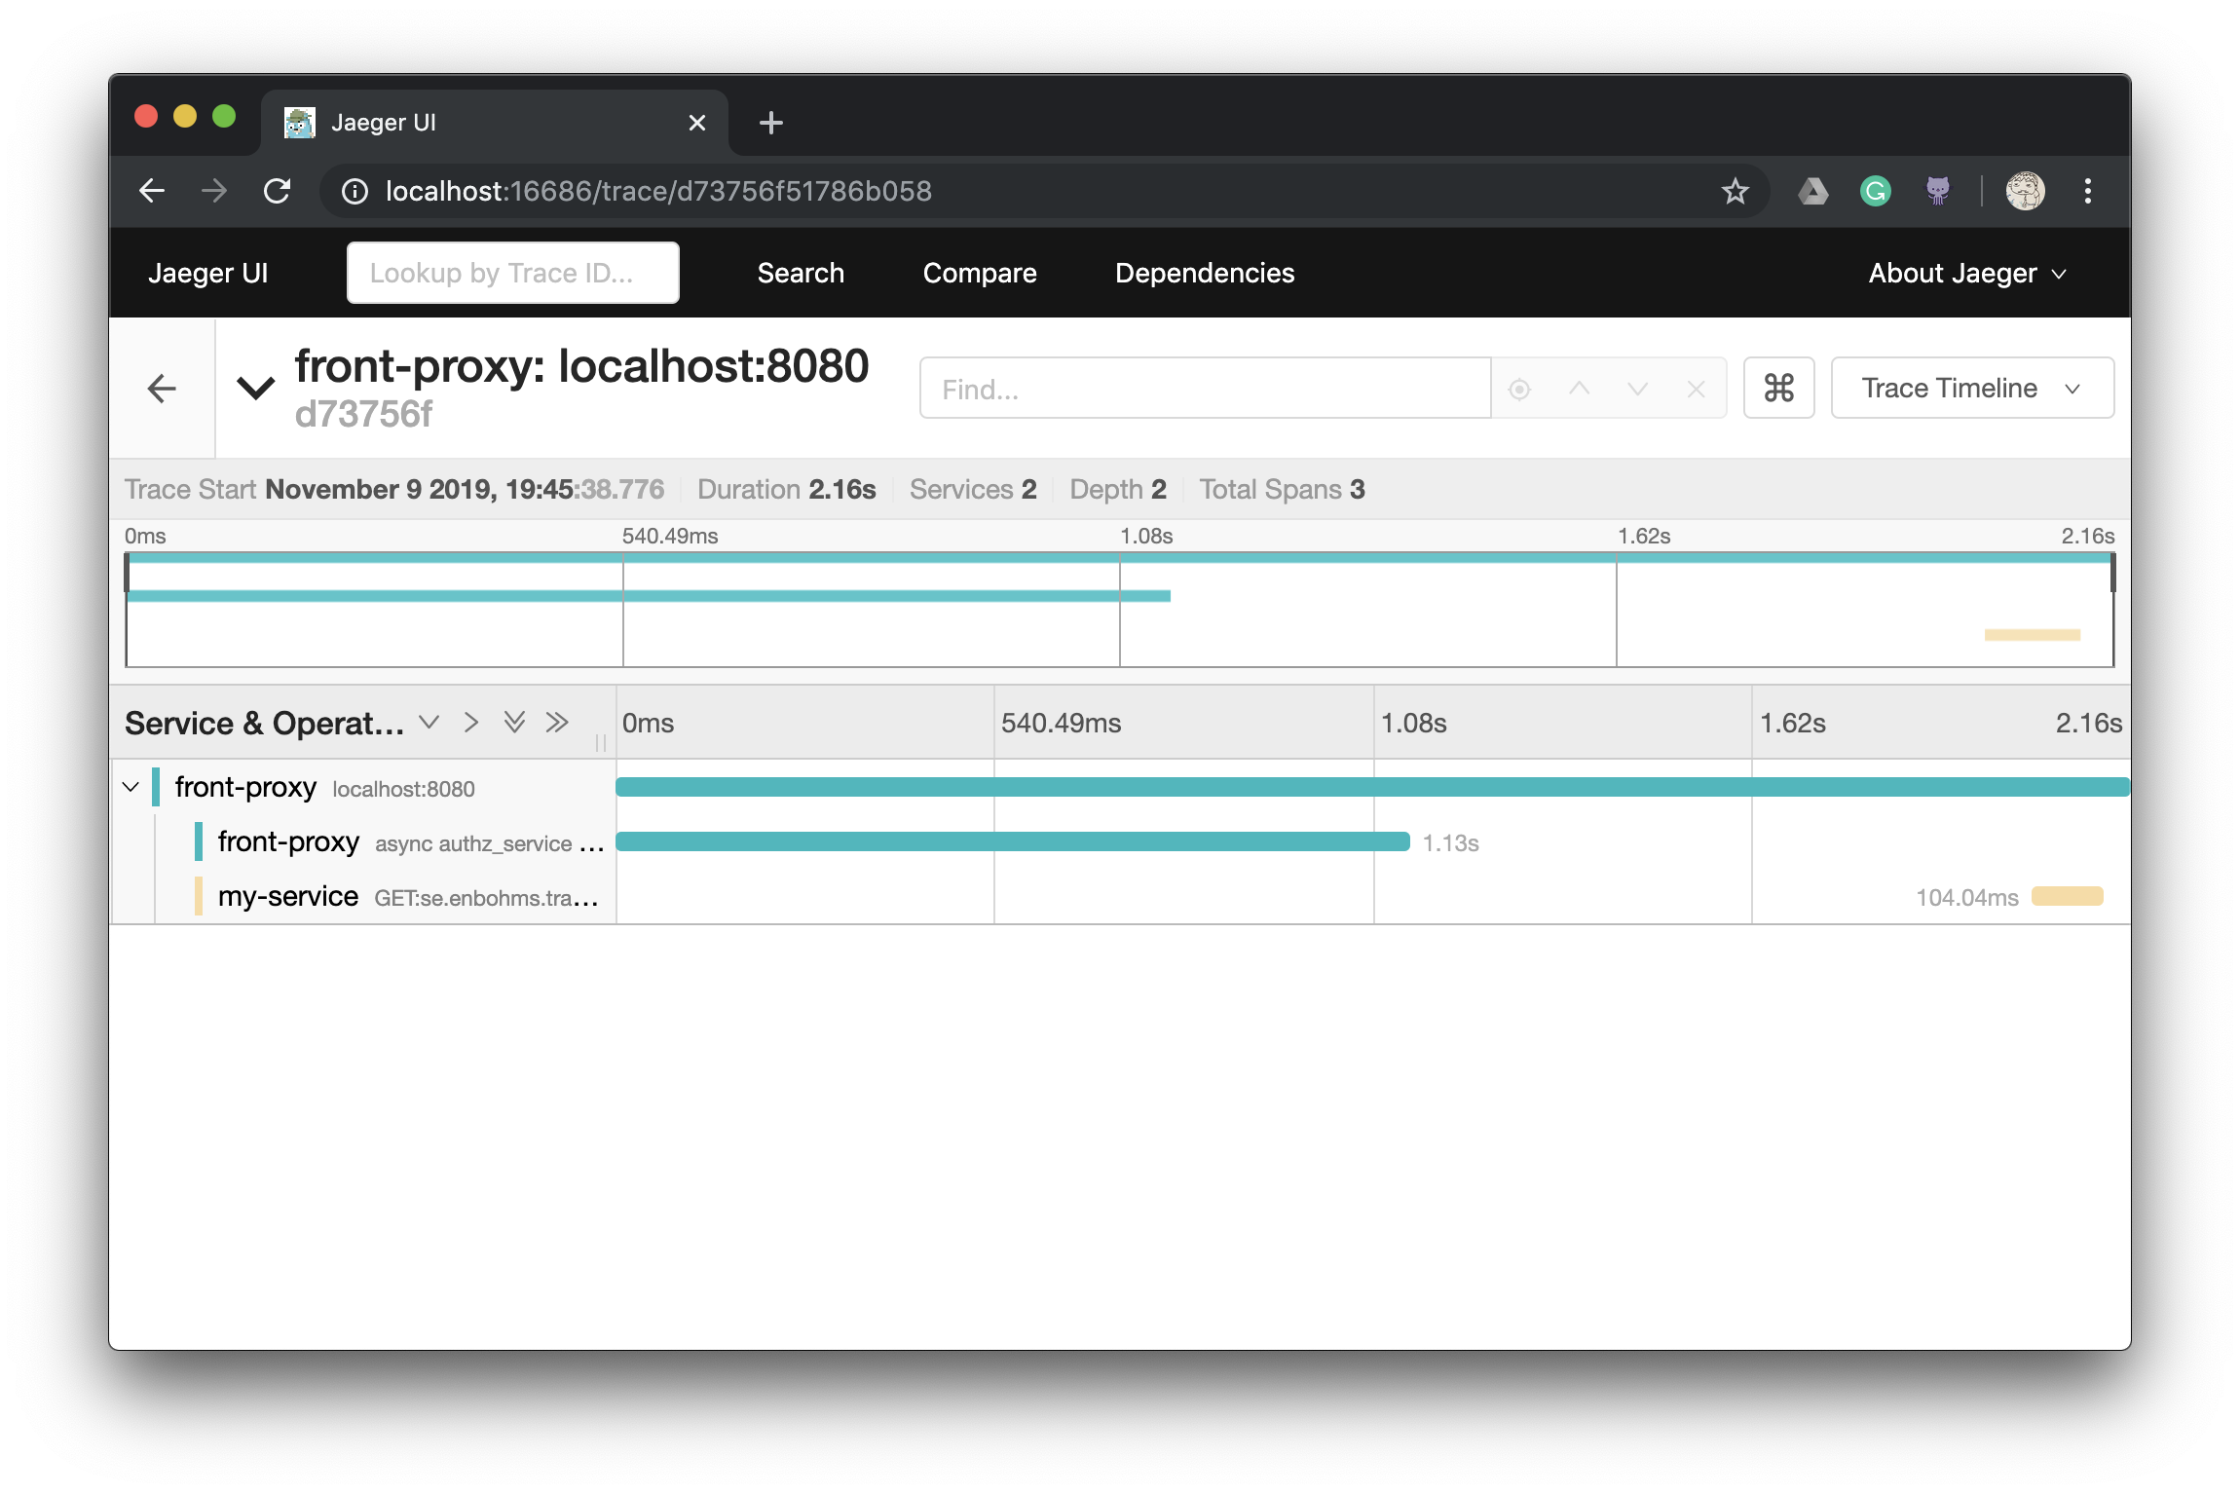This screenshot has height=1494, width=2240.
Task: Reload the page in browser
Action: (x=278, y=191)
